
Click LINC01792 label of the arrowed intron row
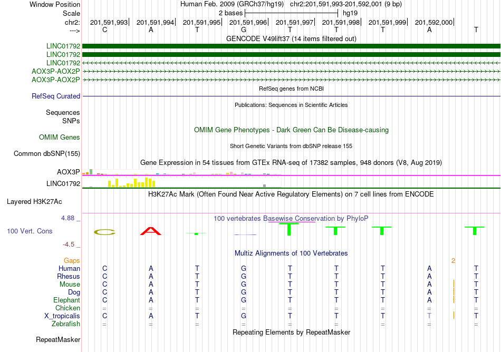[x=63, y=63]
